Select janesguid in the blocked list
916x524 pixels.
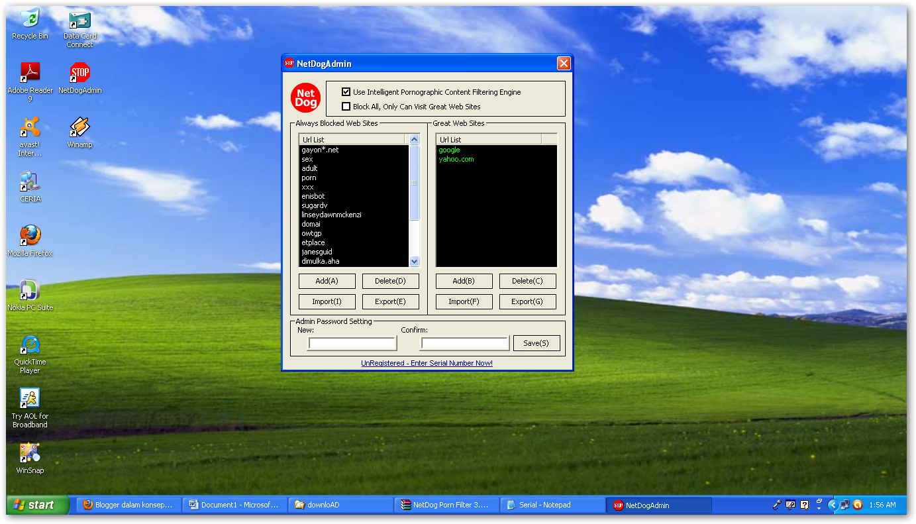pos(317,252)
